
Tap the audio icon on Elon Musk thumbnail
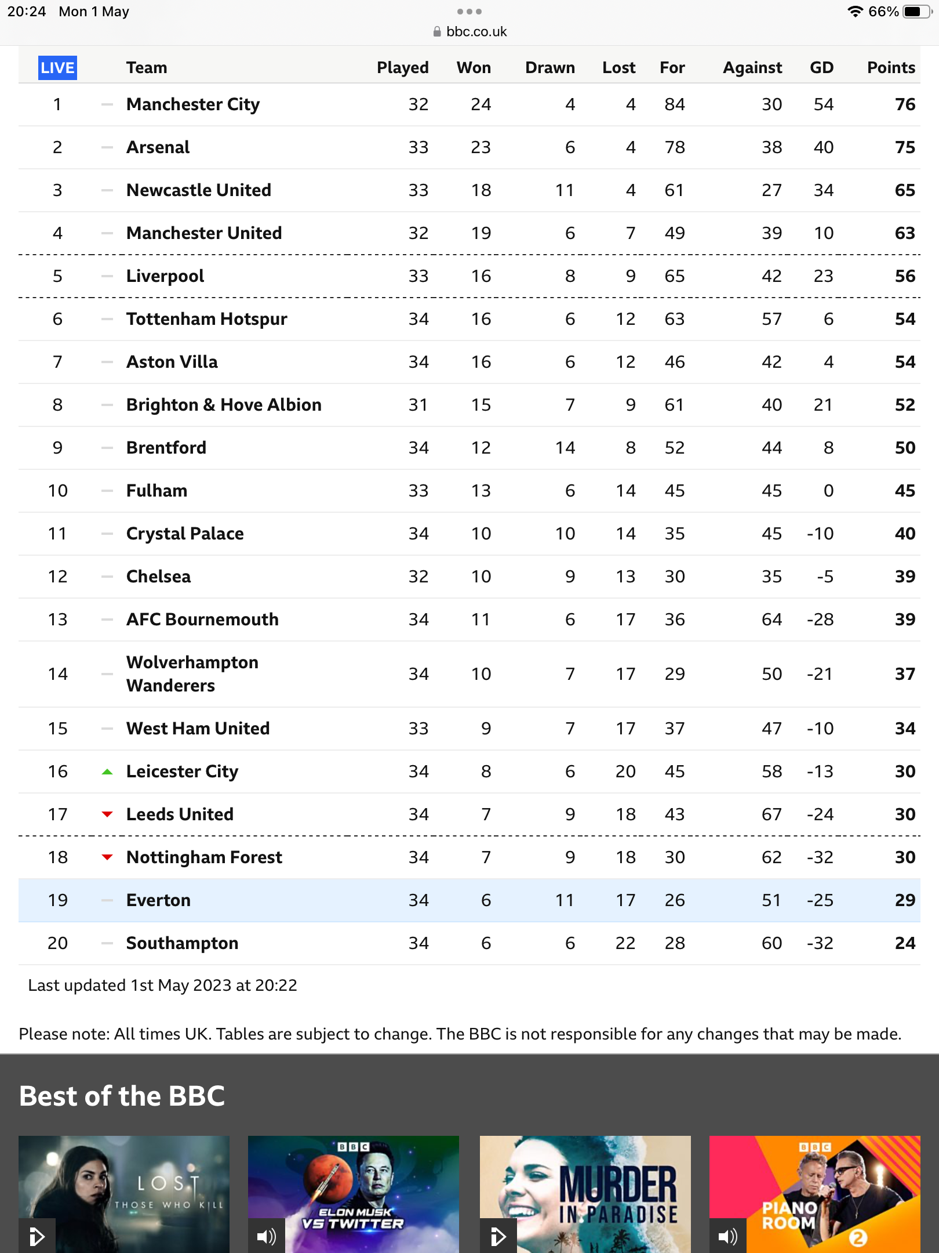point(266,1236)
